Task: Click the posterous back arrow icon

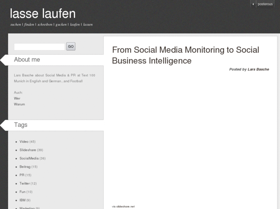Action: click(x=253, y=4)
